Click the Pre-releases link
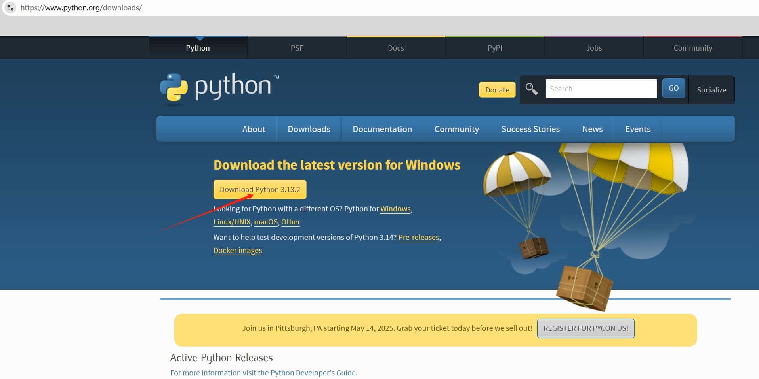This screenshot has height=379, width=759. coord(418,237)
